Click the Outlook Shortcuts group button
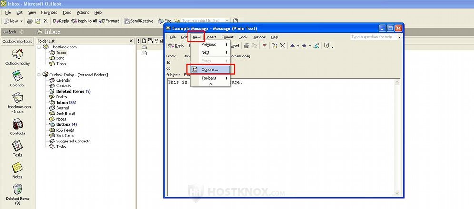Screen dimensions: 474x209 17,41
